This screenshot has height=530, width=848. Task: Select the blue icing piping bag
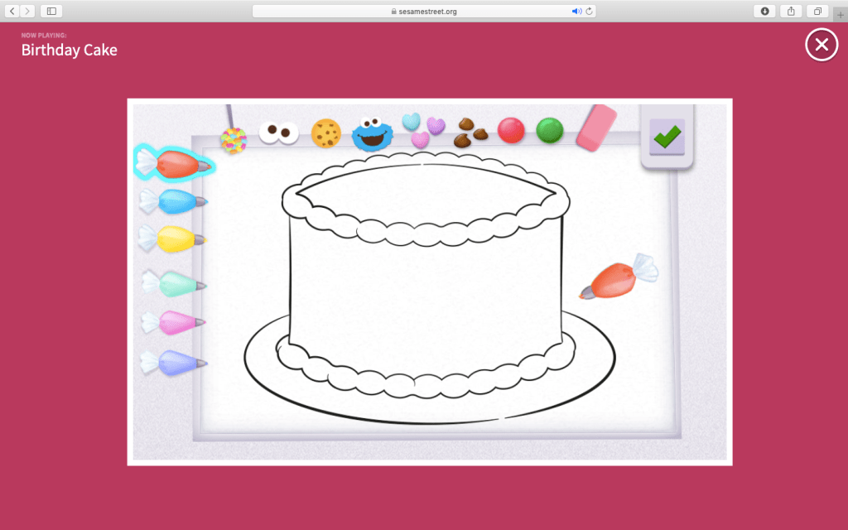pyautogui.click(x=174, y=200)
